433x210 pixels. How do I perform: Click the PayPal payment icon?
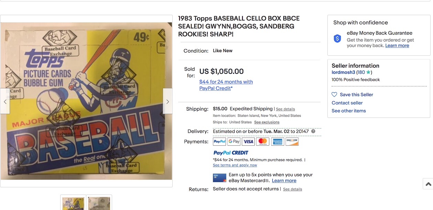219,141
